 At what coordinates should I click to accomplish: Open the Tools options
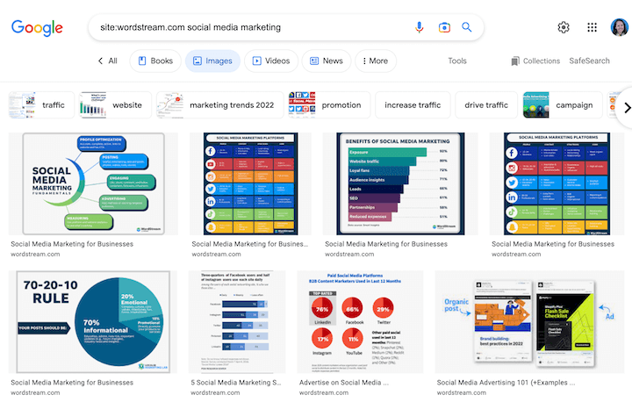pyautogui.click(x=457, y=61)
